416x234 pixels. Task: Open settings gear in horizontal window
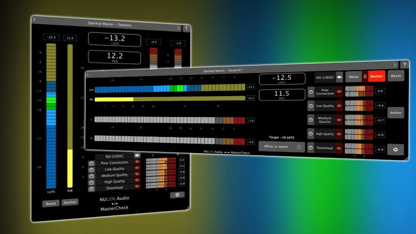click(x=395, y=149)
